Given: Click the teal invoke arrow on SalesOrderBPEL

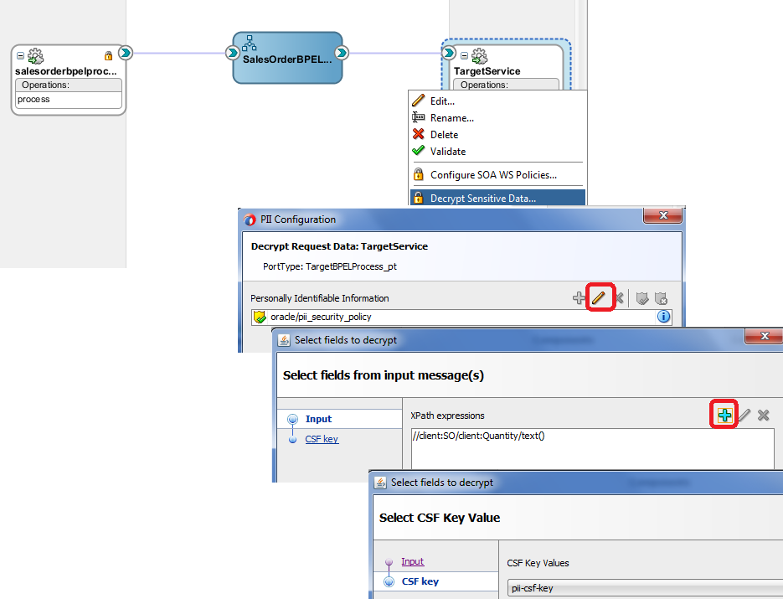Looking at the screenshot, I should (341, 52).
